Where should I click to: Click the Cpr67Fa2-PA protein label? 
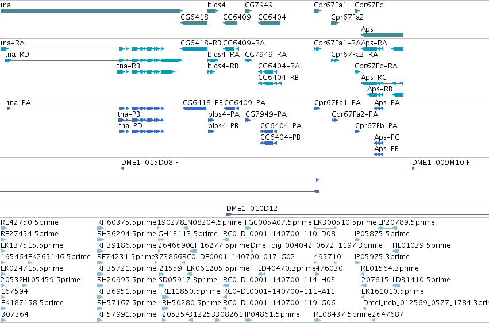coord(355,114)
